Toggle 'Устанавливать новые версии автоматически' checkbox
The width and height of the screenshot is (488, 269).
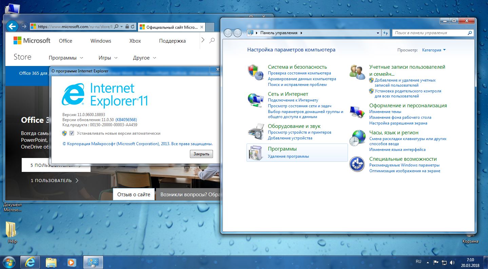tap(72, 133)
